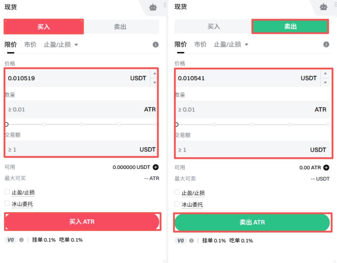Open the 止盈/止损 dropdown tab in the sell-order panel
The width and height of the screenshot is (337, 263).
[x=231, y=45]
